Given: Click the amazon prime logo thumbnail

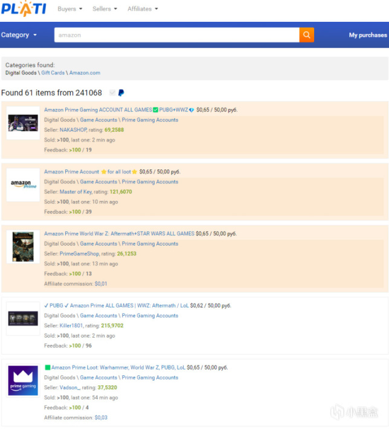Looking at the screenshot, I should tap(23, 185).
